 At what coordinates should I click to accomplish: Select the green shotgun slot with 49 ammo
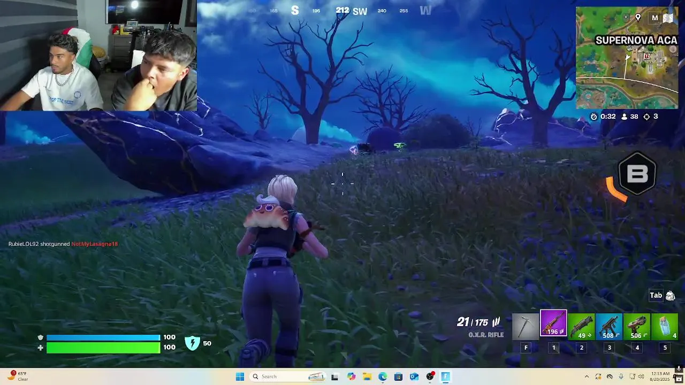581,327
